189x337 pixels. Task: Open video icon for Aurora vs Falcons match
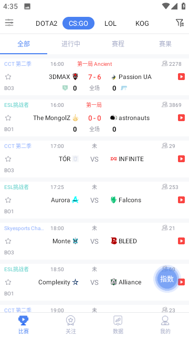point(181,200)
